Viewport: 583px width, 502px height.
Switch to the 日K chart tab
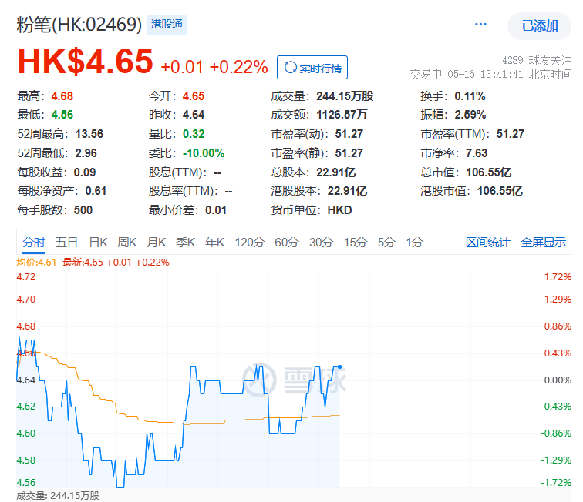click(98, 243)
